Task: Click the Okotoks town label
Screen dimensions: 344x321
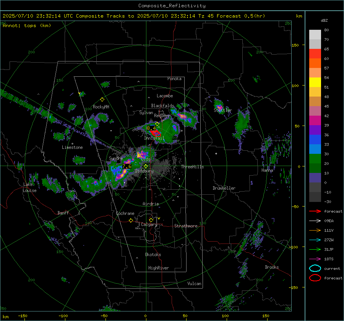Action: 153,255
